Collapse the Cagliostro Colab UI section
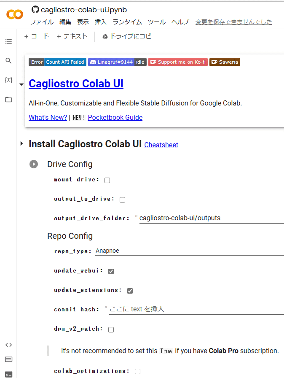284x378 pixels. 21,84
